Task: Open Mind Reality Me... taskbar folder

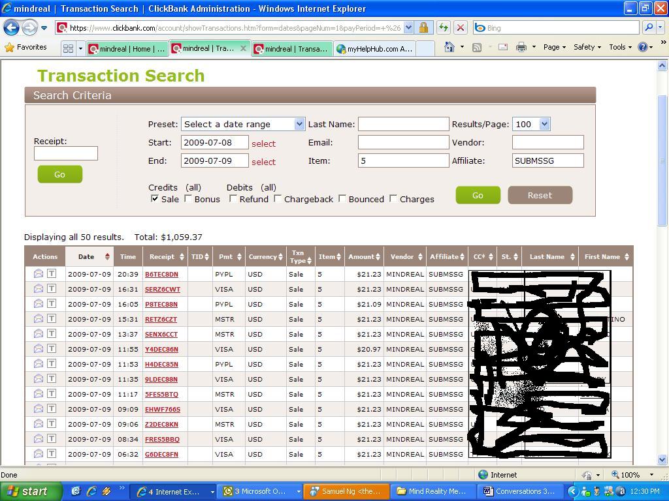Action: 433,491
